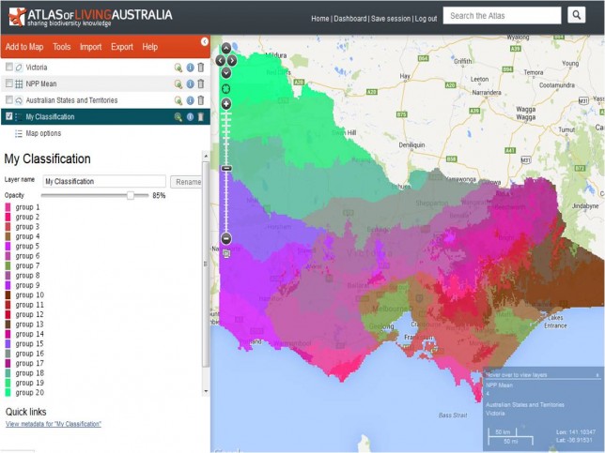Click the map zoom in plus button
Image resolution: width=605 pixels, height=453 pixels.
point(225,103)
